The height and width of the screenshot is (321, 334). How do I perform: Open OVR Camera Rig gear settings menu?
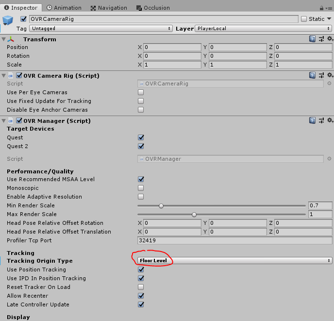click(330, 75)
